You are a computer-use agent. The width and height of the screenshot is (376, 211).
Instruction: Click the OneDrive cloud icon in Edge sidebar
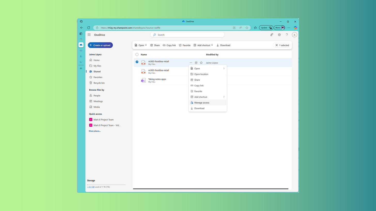click(x=81, y=45)
